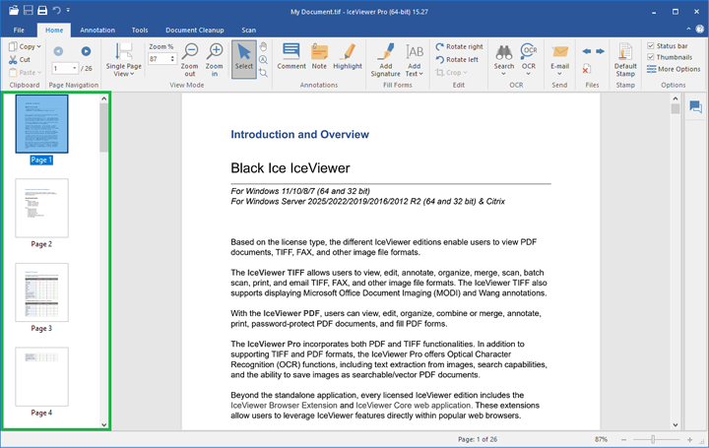Rotate the page right
Viewport: 709px width, 448px height.
pos(460,46)
